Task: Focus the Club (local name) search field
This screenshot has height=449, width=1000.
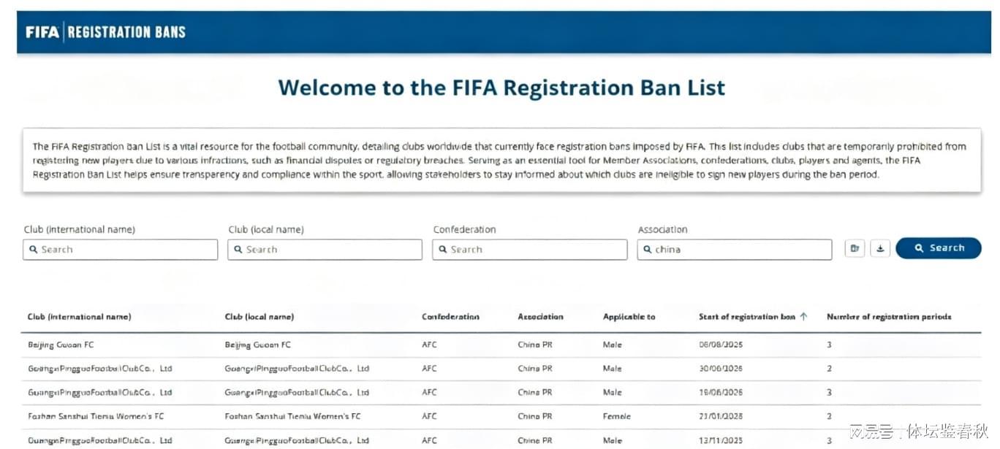Action: point(325,250)
